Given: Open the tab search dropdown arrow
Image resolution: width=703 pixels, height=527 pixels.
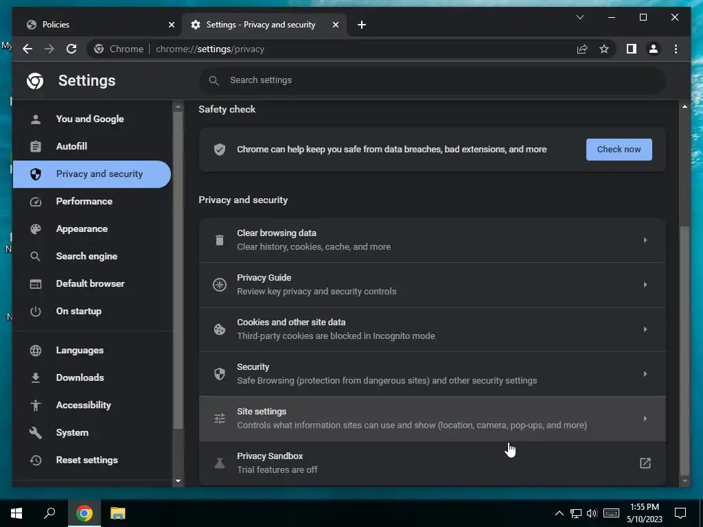Looking at the screenshot, I should coord(579,17).
